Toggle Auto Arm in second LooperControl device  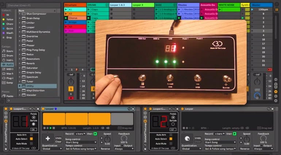tap(171, 135)
